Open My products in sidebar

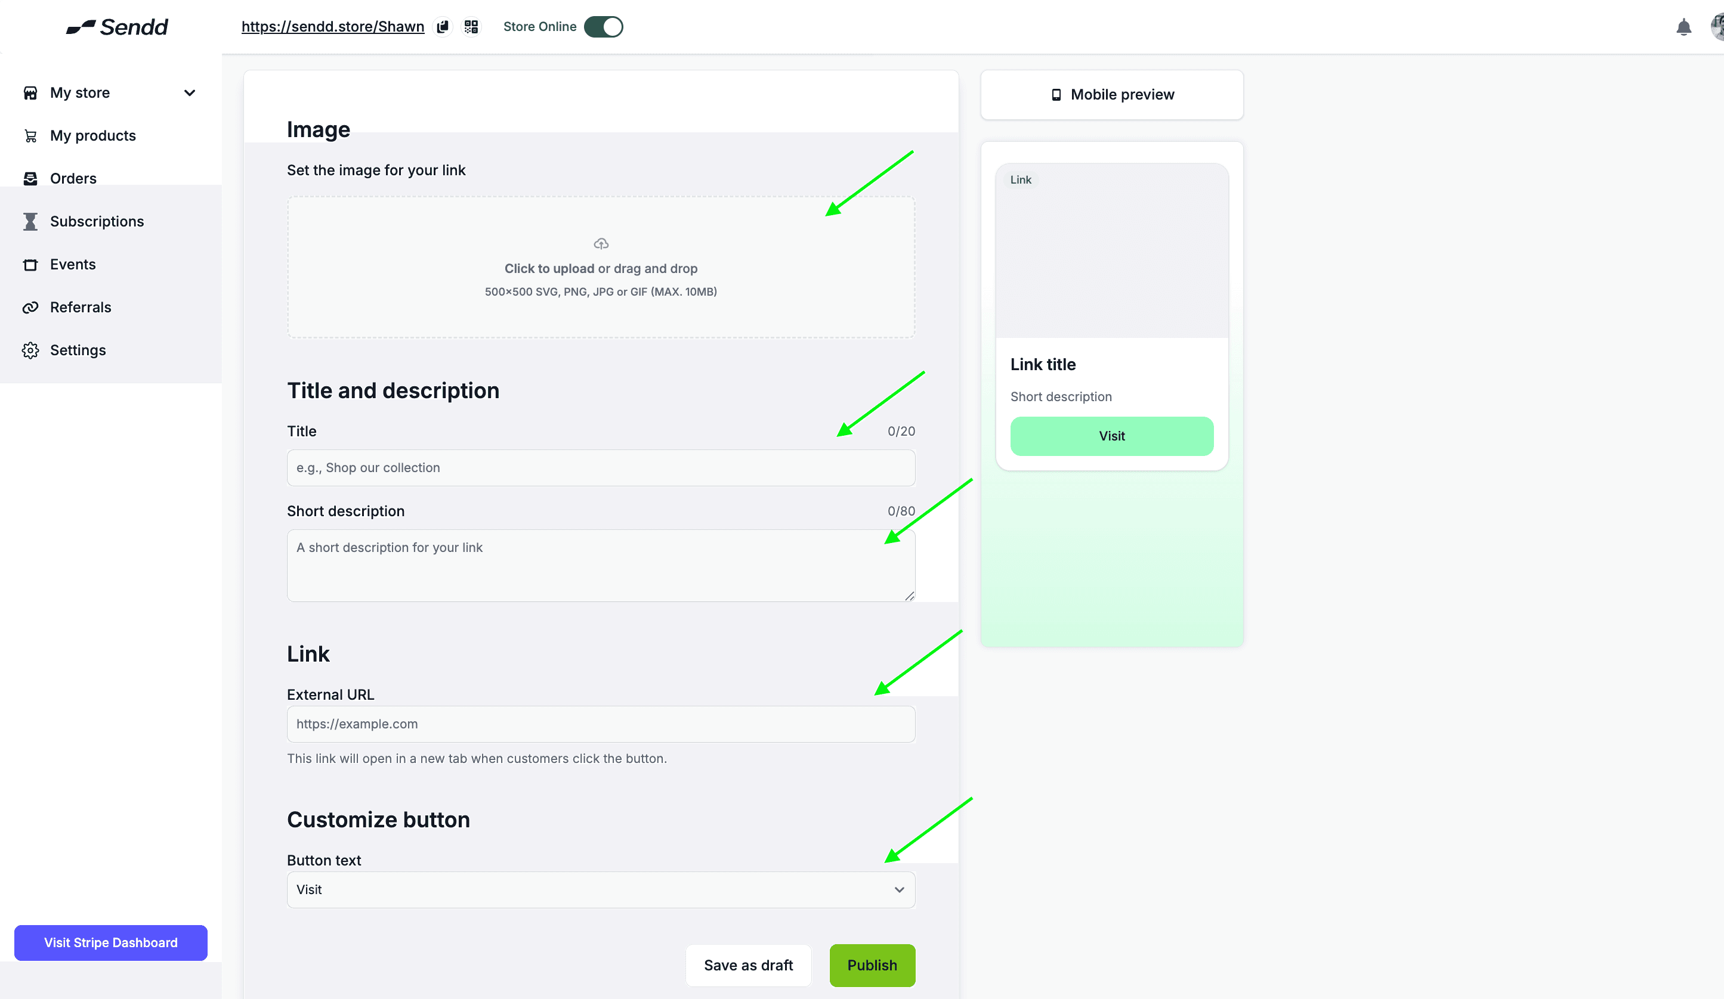(x=92, y=135)
